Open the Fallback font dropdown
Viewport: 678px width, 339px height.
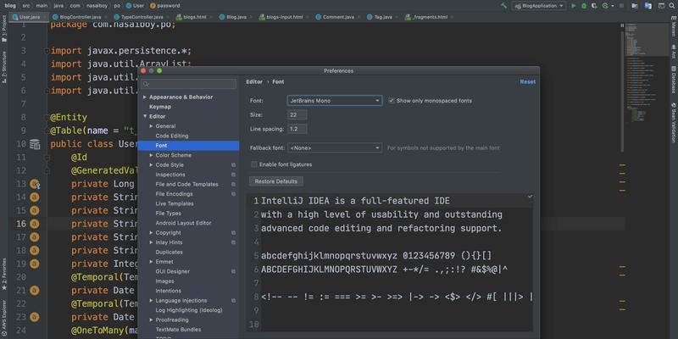tap(335, 147)
